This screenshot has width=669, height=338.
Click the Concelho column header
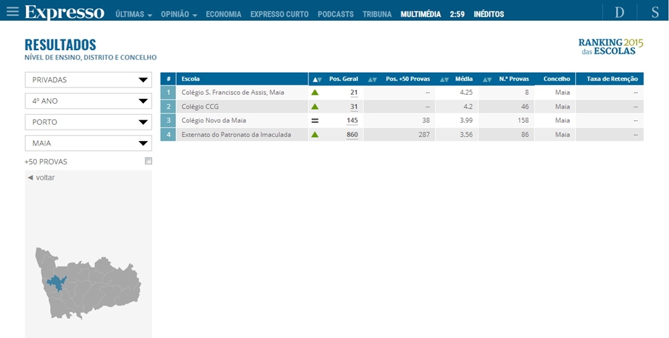tap(557, 79)
